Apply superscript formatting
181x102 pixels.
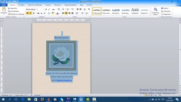point(44,13)
